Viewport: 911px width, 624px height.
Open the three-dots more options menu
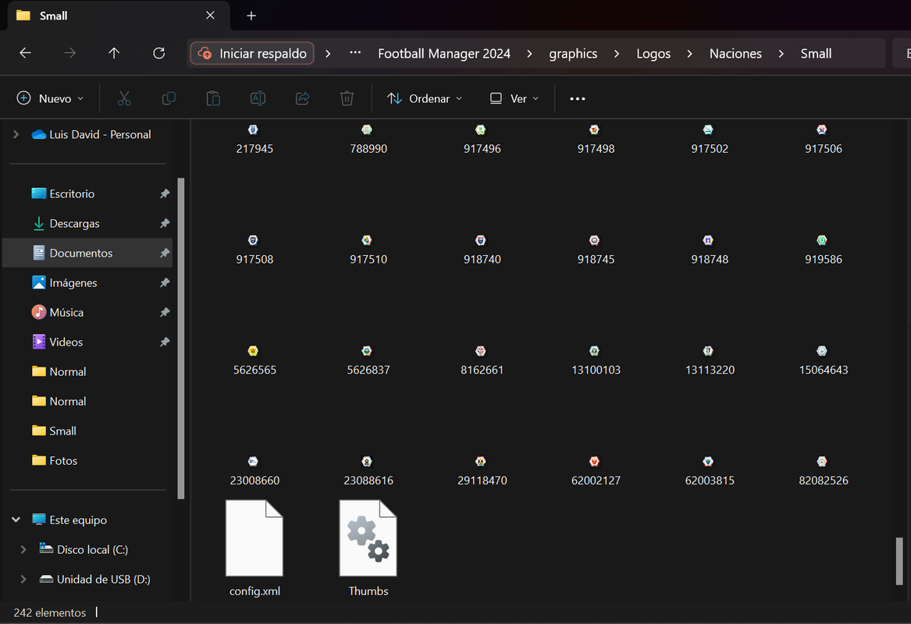577,99
